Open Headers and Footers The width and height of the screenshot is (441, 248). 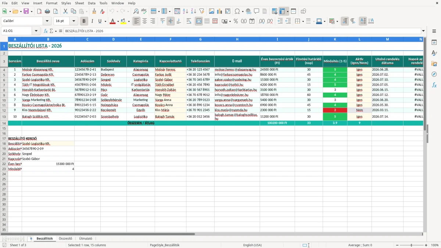pyautogui.click(x=265, y=11)
